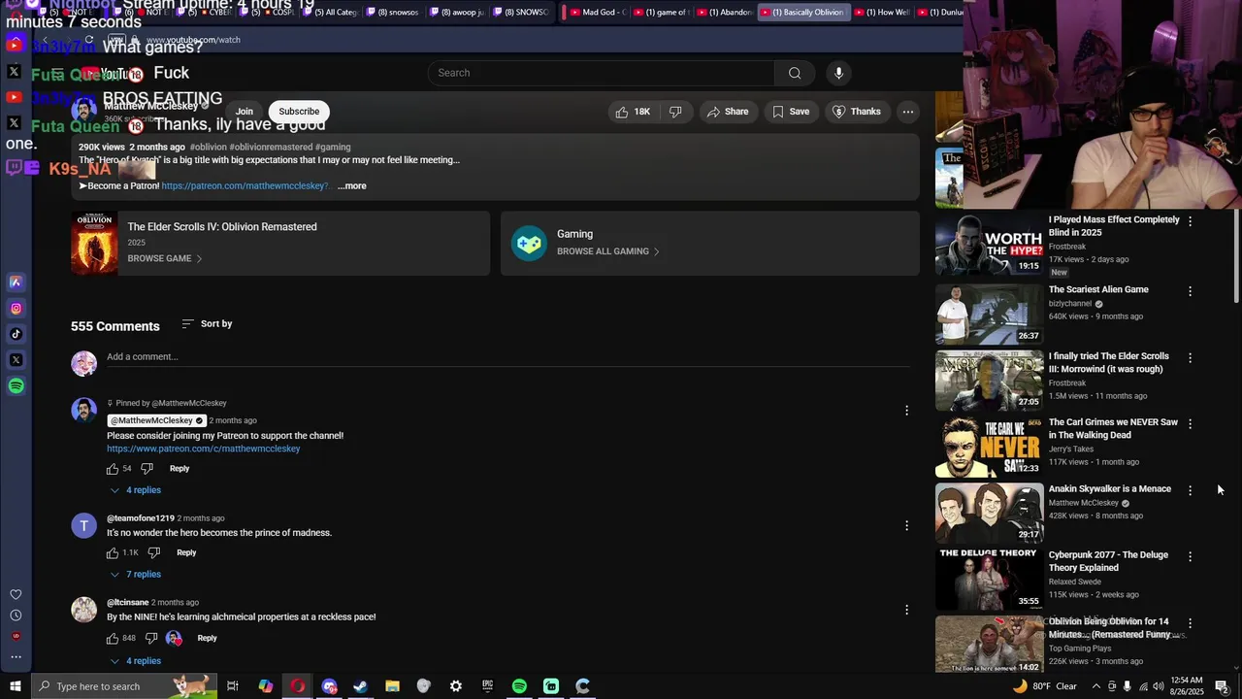Open the description Patreon link
1242x699 pixels.
(x=245, y=185)
